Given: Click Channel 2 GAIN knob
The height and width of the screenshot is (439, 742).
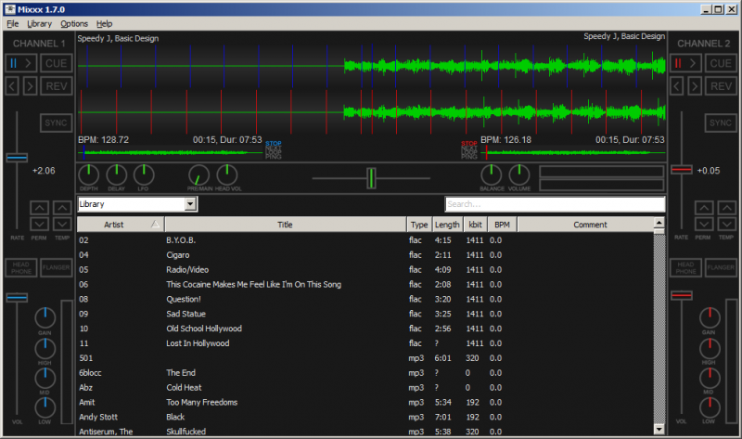Looking at the screenshot, I should tap(710, 317).
